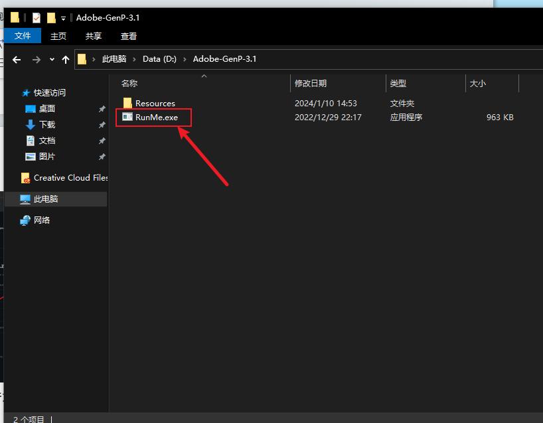Select the Resources folder name
The height and width of the screenshot is (423, 543).
pos(155,103)
